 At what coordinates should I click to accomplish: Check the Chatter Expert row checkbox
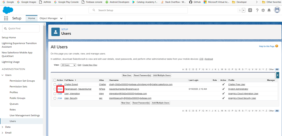(55, 84)
